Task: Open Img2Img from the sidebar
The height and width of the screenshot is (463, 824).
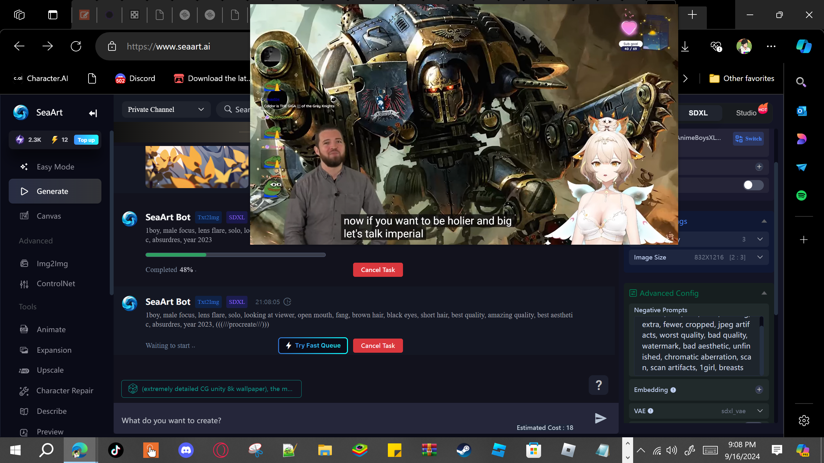Action: pyautogui.click(x=55, y=264)
